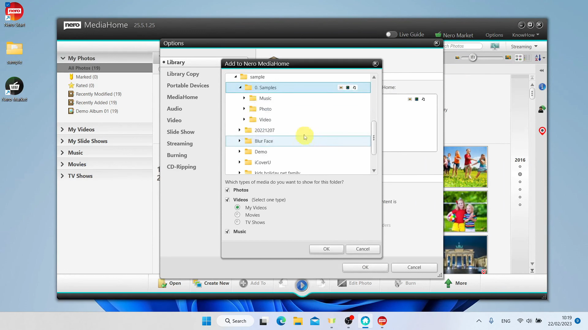Open Nero Market desktop shortcut
The width and height of the screenshot is (588, 330).
click(15, 90)
